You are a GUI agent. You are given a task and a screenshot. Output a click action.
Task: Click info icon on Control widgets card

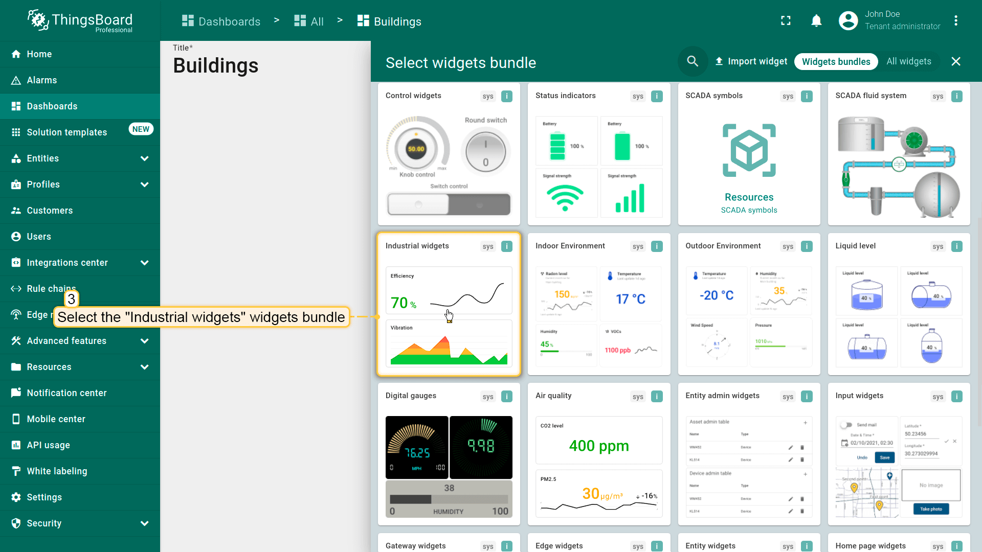[x=506, y=96]
